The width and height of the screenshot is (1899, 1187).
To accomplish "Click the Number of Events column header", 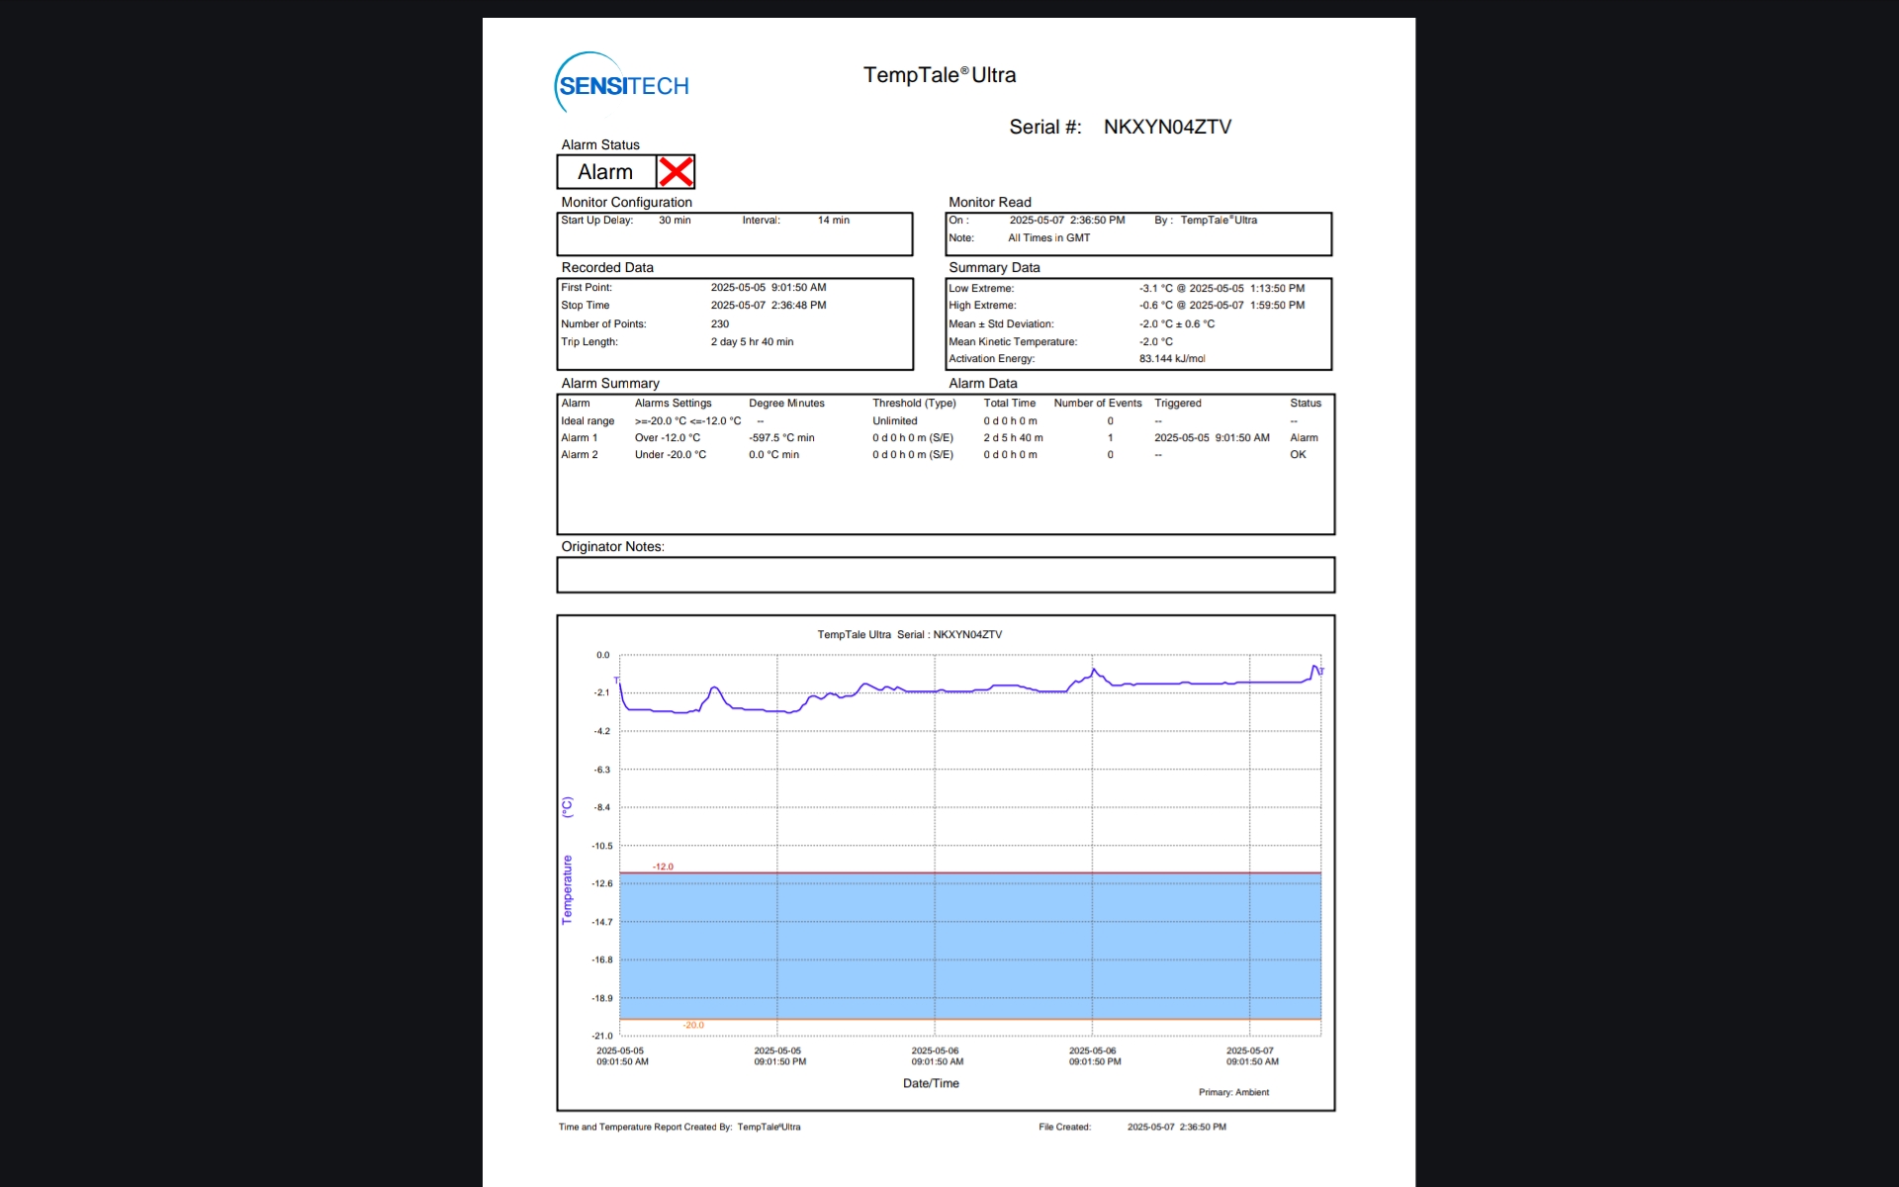I will point(1097,404).
